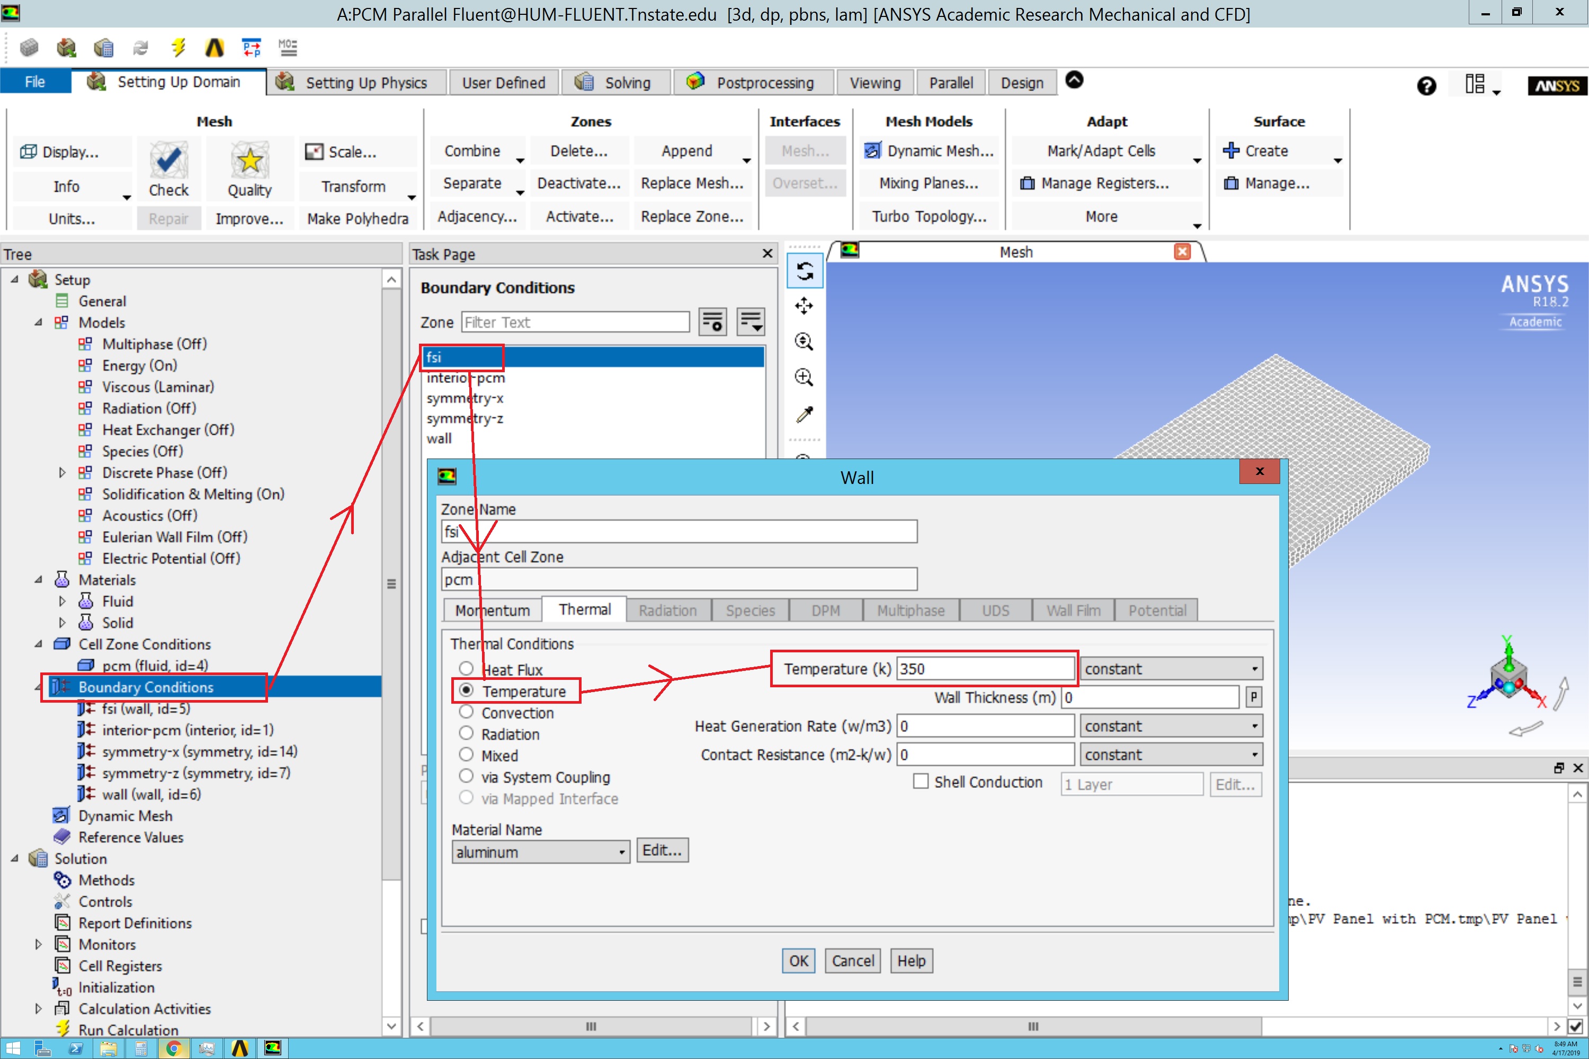
Task: Click the help question mark icon
Action: point(1427,86)
